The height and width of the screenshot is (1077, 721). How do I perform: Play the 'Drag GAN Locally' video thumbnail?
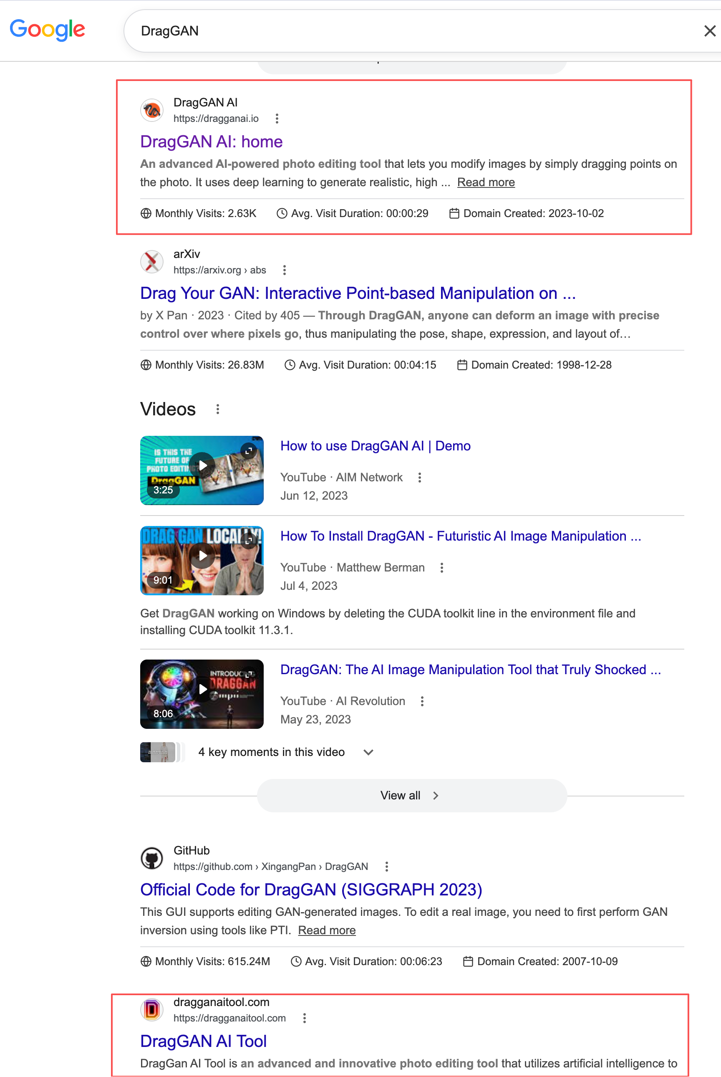tap(202, 560)
